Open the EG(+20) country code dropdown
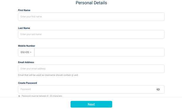182x109 pixels. click(x=26, y=52)
